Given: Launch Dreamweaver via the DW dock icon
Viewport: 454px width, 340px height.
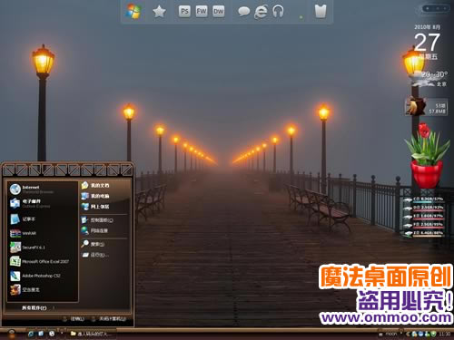Looking at the screenshot, I should tap(218, 12).
